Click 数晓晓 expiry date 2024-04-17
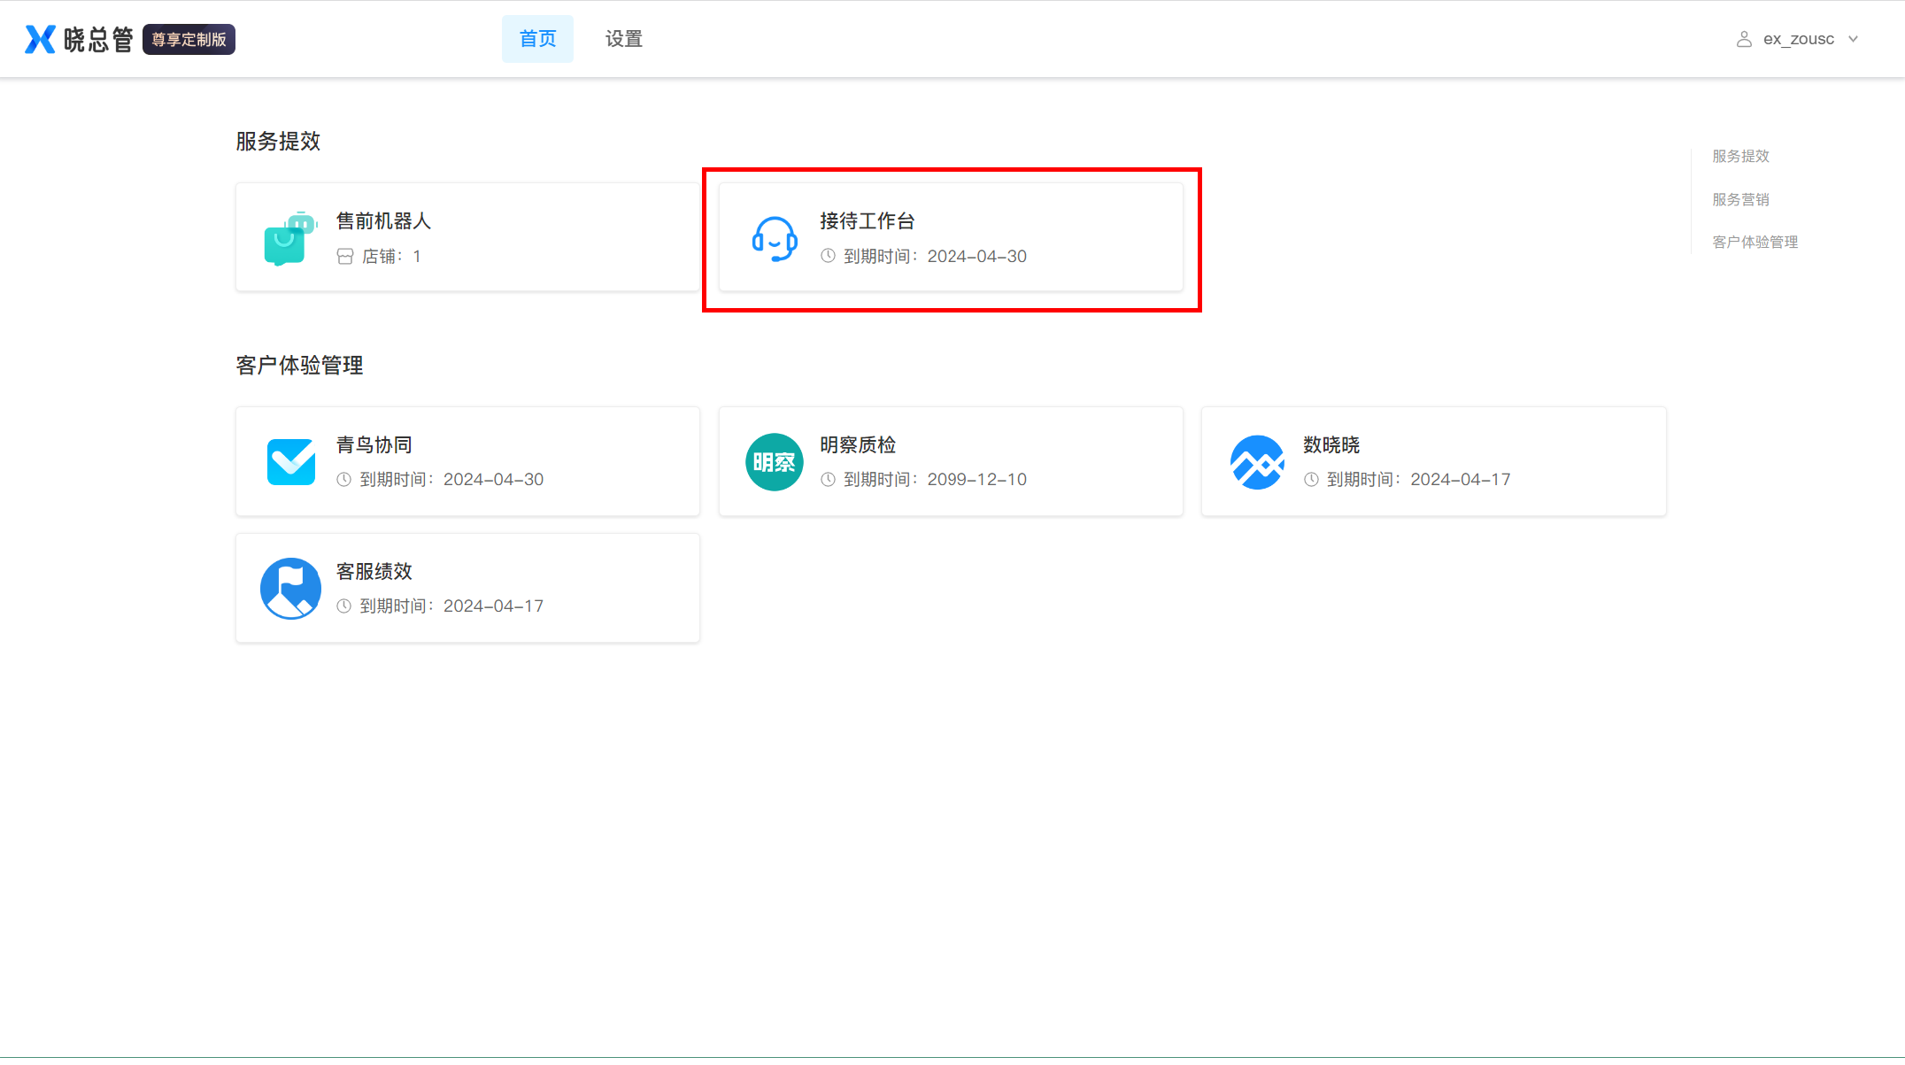The width and height of the screenshot is (1905, 1065). click(x=1461, y=480)
